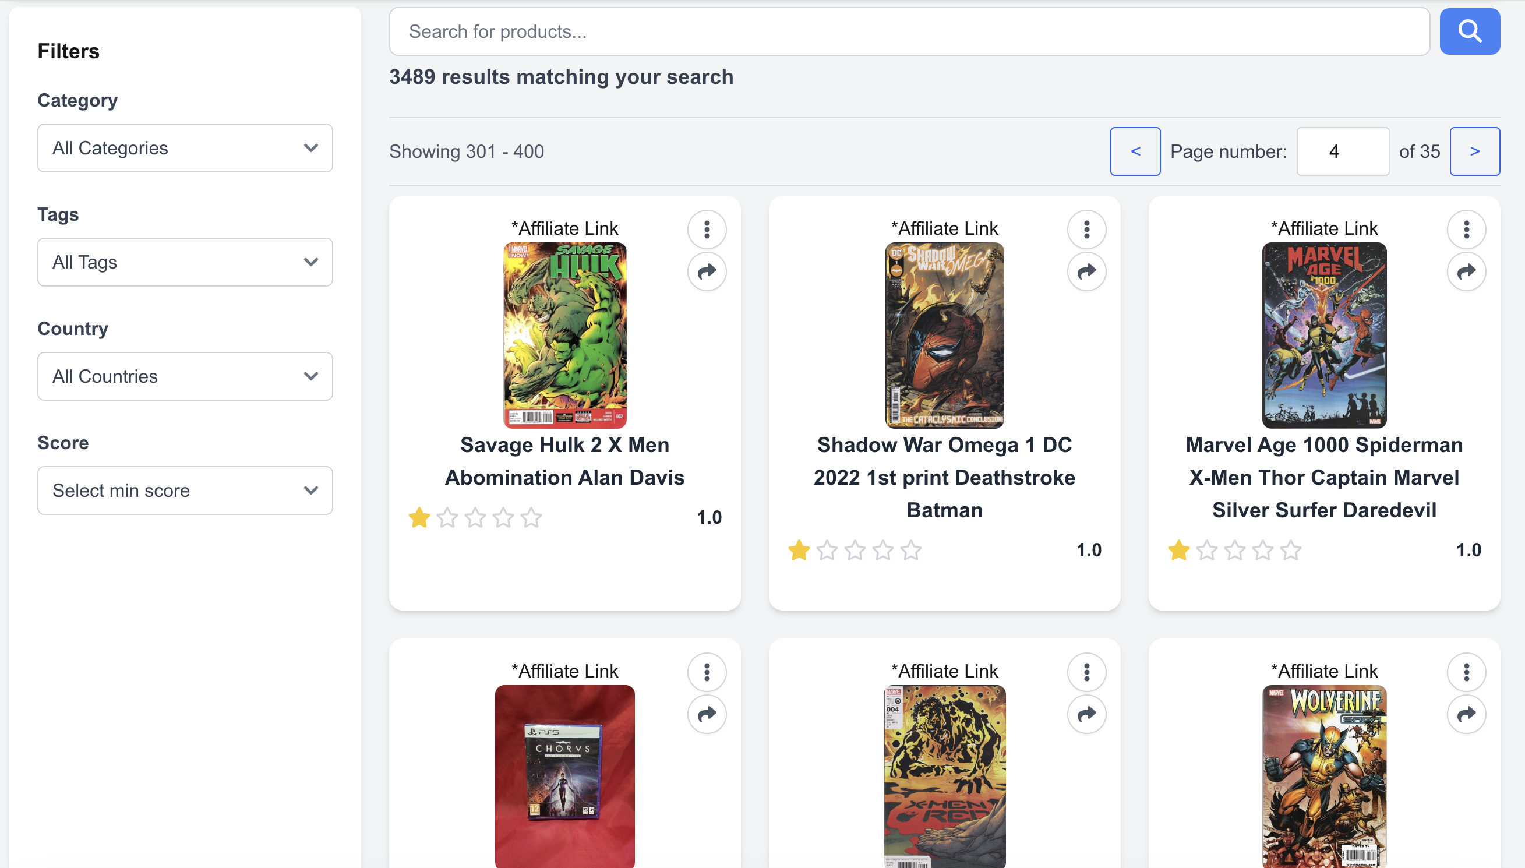Click Affiliate Link label on Wolverine card
The image size is (1525, 868).
click(1323, 671)
